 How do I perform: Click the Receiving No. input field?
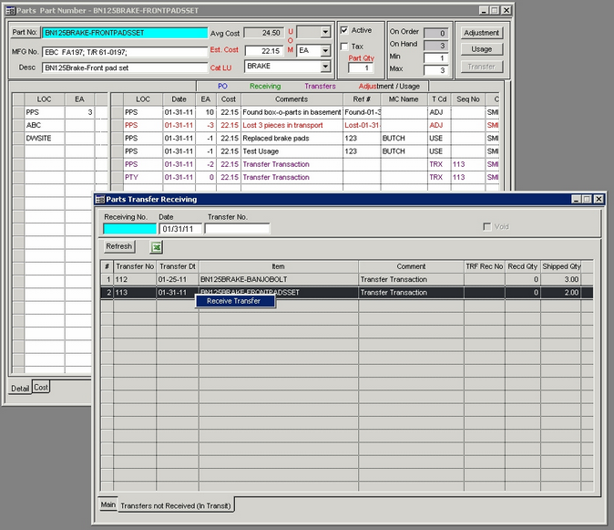point(129,229)
